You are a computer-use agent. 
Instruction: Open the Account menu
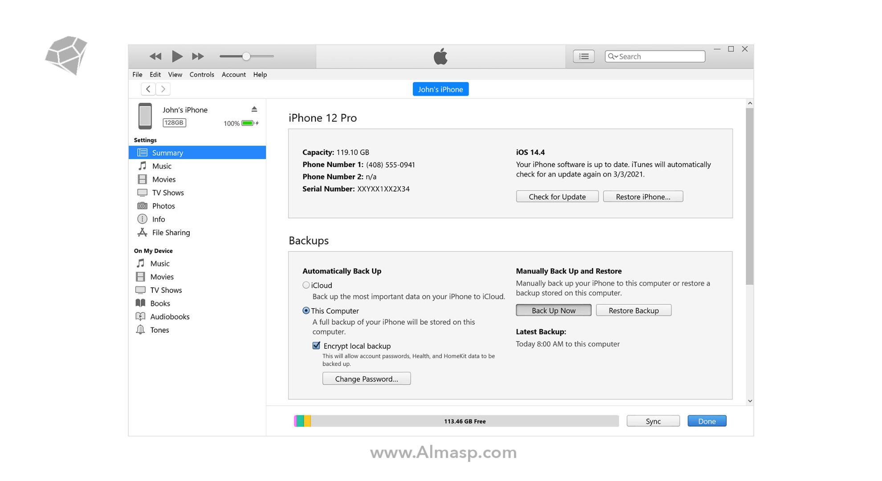233,74
